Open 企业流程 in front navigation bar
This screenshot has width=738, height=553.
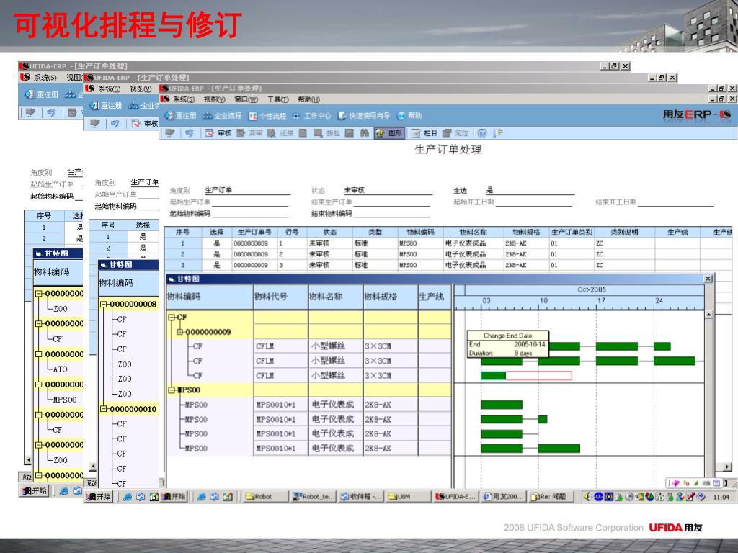222,116
